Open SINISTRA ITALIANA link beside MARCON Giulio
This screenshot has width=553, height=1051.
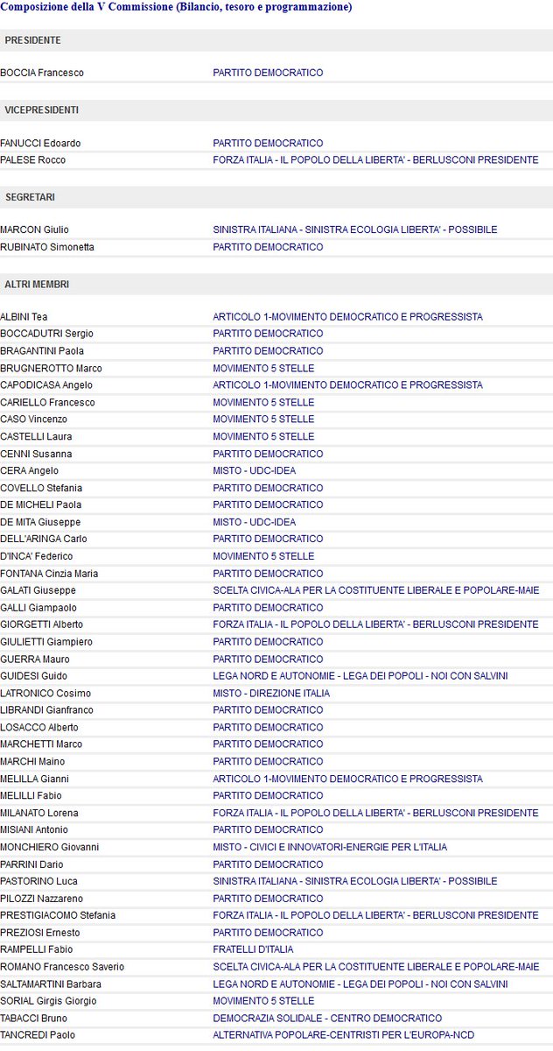click(x=354, y=229)
